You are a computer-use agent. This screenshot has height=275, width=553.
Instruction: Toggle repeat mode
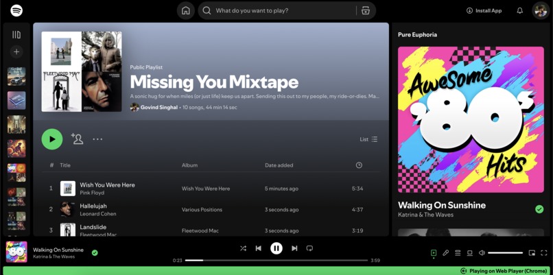point(309,248)
